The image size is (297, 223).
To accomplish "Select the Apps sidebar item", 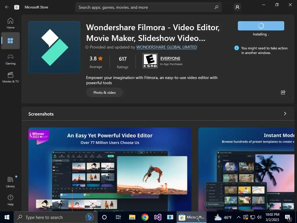I will point(10,41).
